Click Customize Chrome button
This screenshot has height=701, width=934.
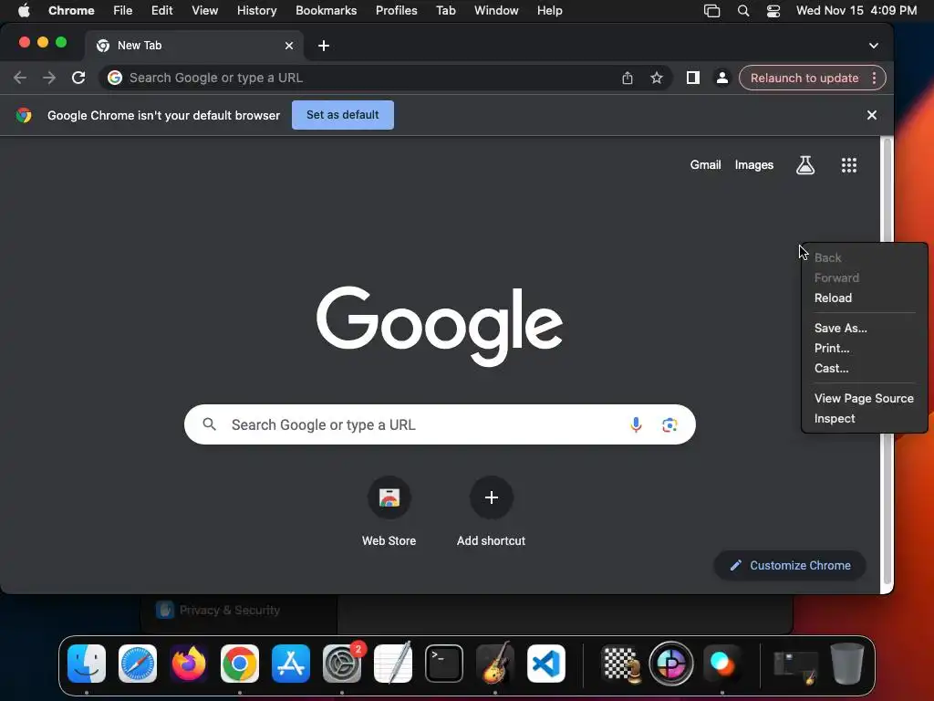pyautogui.click(x=790, y=565)
